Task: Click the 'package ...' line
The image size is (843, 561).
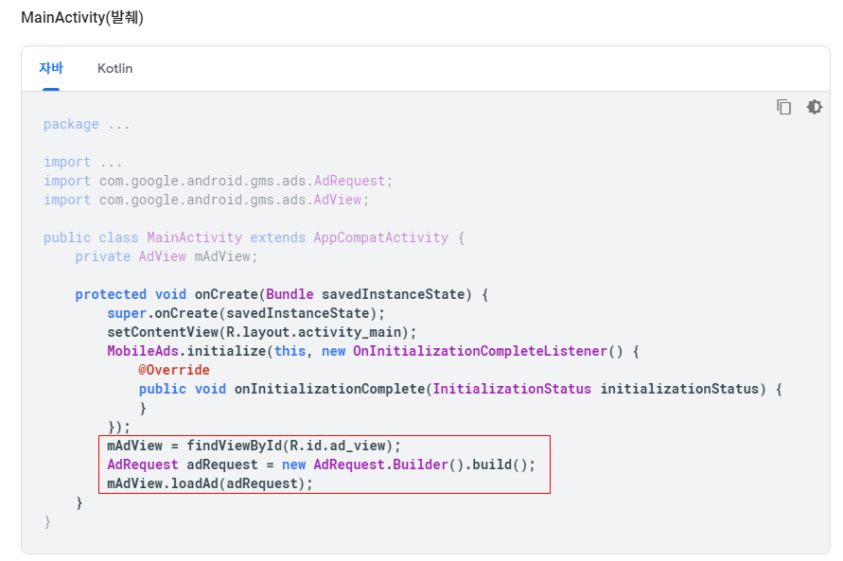Action: [86, 124]
